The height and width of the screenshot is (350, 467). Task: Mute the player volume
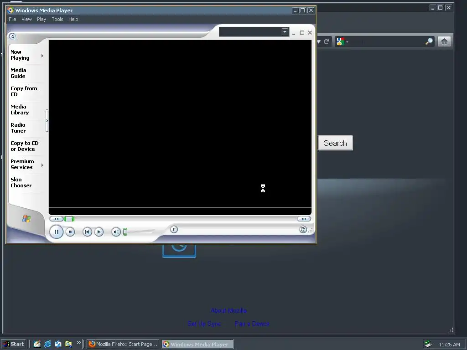(116, 232)
